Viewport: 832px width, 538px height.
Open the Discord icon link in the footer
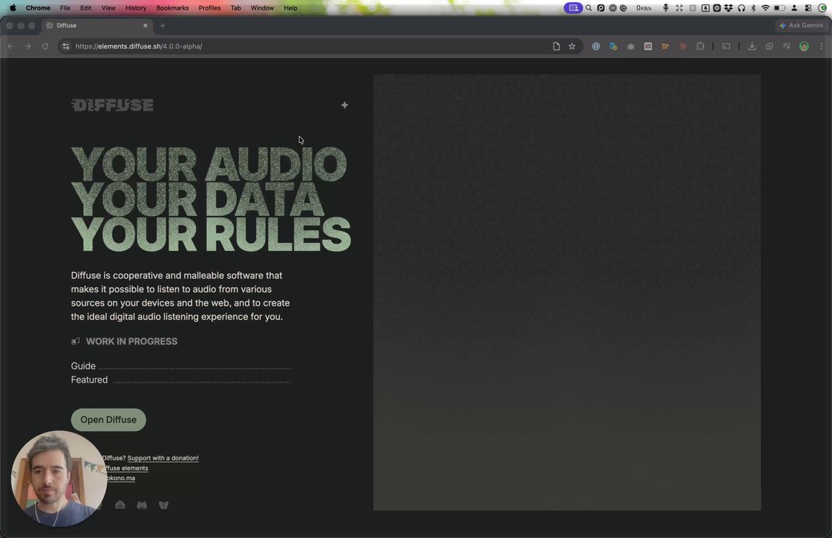[142, 505]
